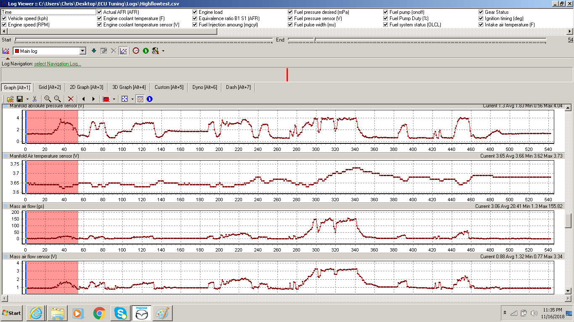Open the save icon dropdown arrow

(27, 99)
